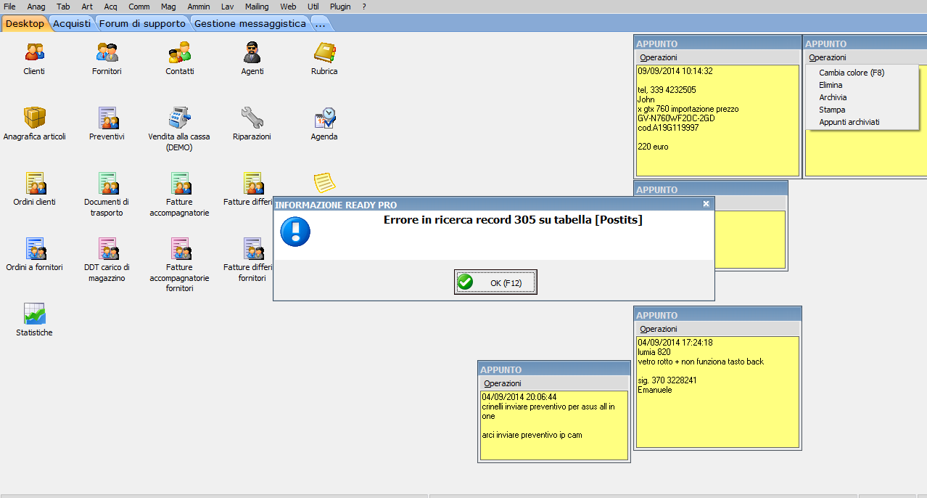Choose Cambia colore (F8) from menu

pyautogui.click(x=852, y=73)
